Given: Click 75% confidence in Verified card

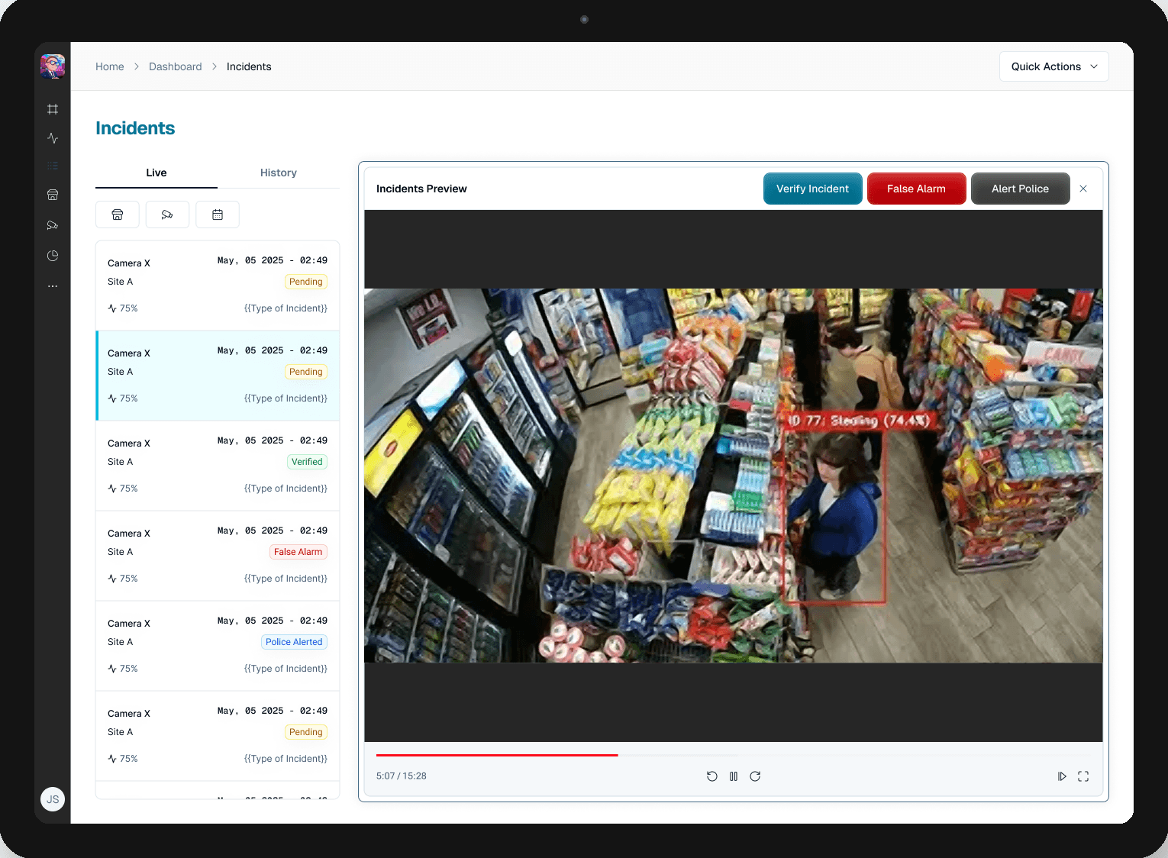Looking at the screenshot, I should 123,489.
